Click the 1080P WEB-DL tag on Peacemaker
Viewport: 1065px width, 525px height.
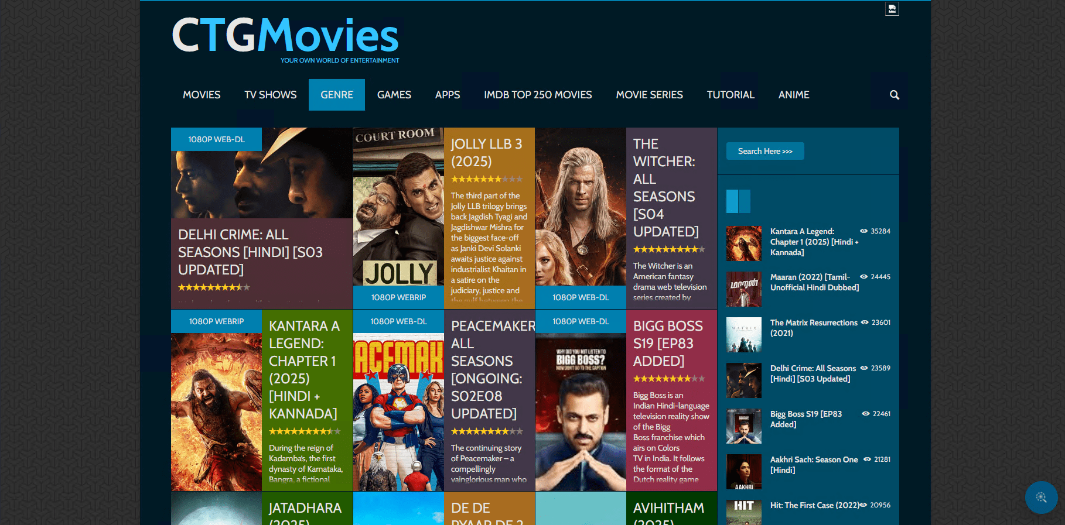(398, 321)
